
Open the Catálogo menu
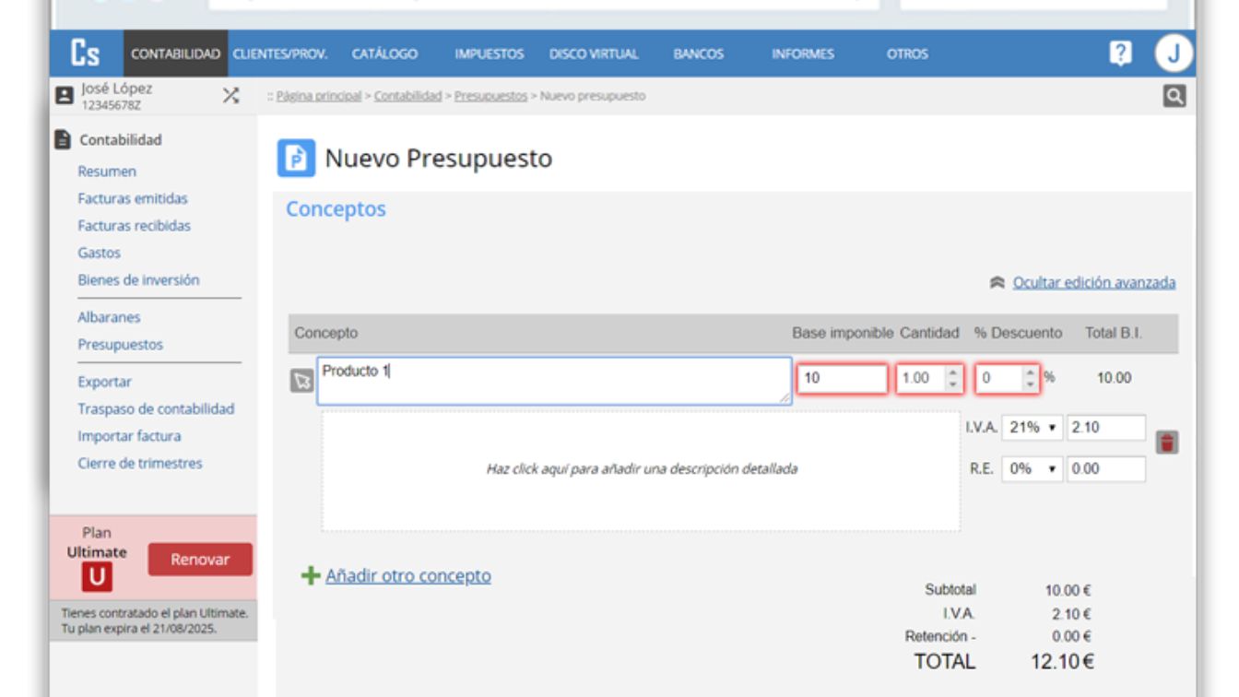pos(384,55)
